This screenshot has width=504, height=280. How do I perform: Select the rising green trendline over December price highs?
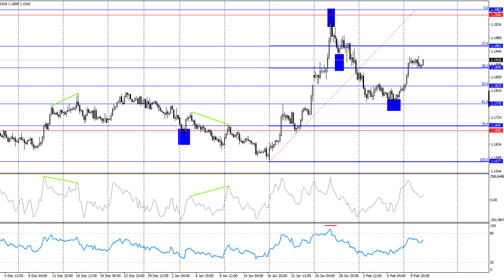(64, 99)
